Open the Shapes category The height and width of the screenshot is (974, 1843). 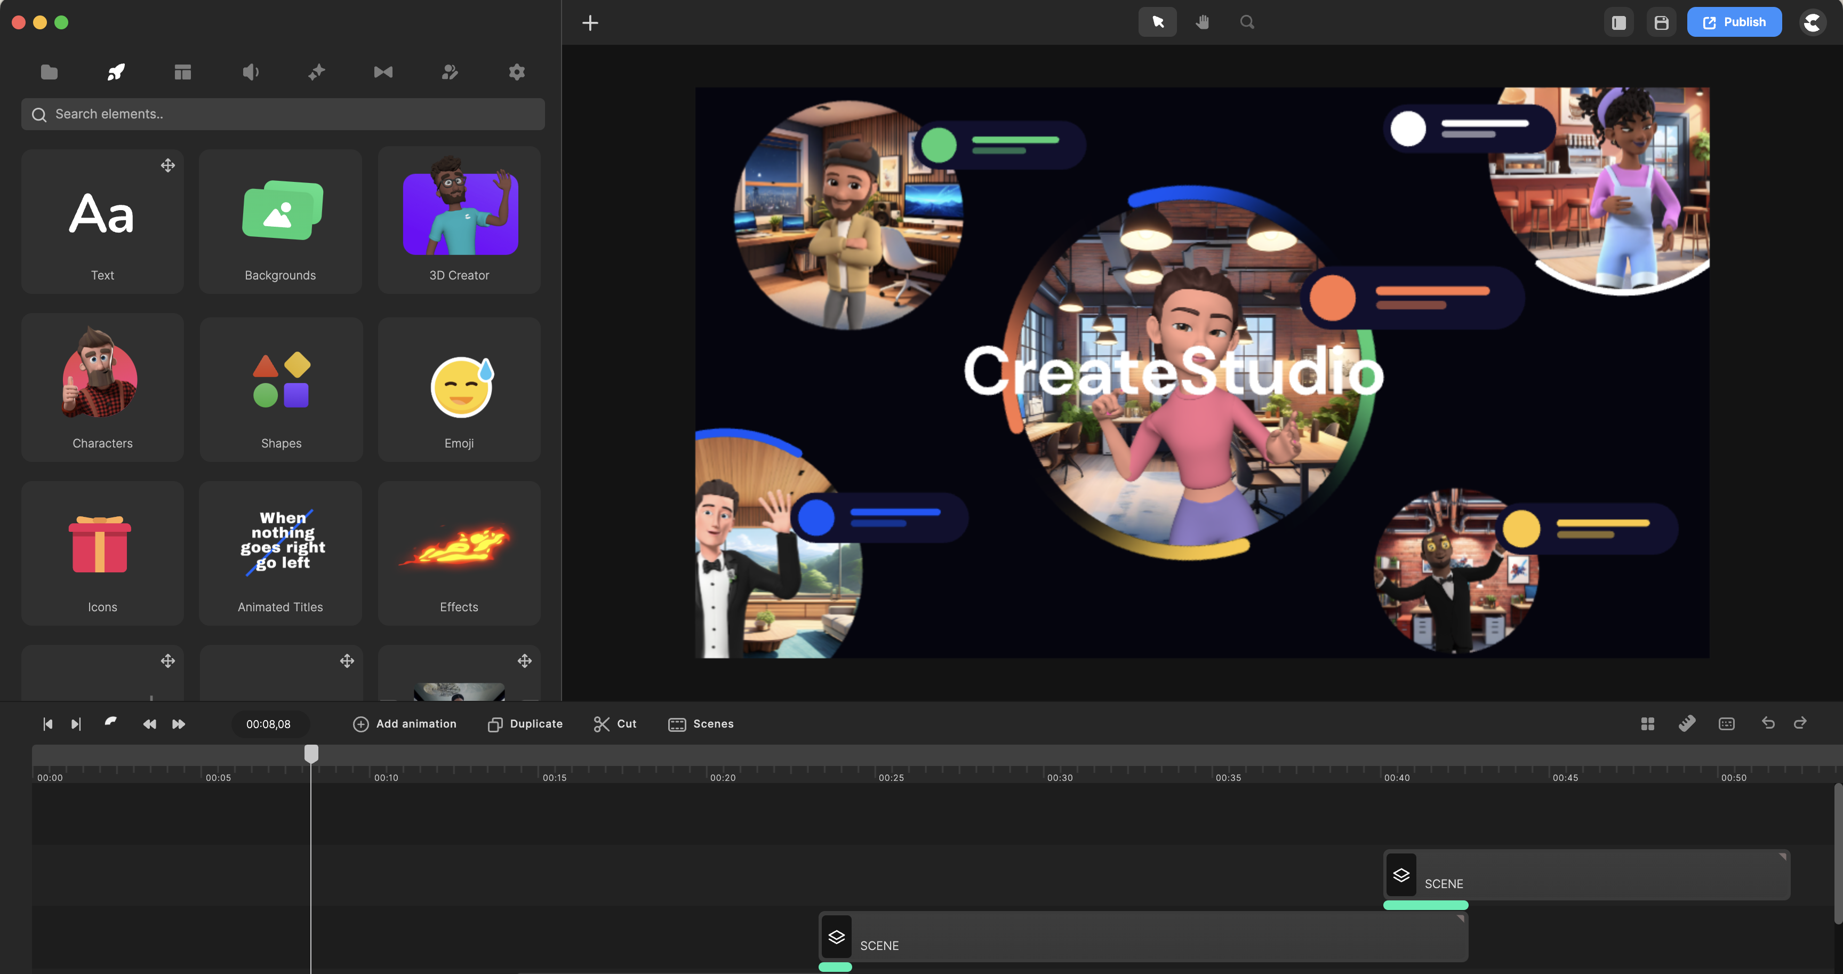point(281,389)
